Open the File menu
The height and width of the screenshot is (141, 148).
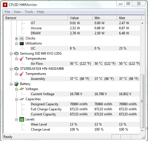[x=7, y=12]
